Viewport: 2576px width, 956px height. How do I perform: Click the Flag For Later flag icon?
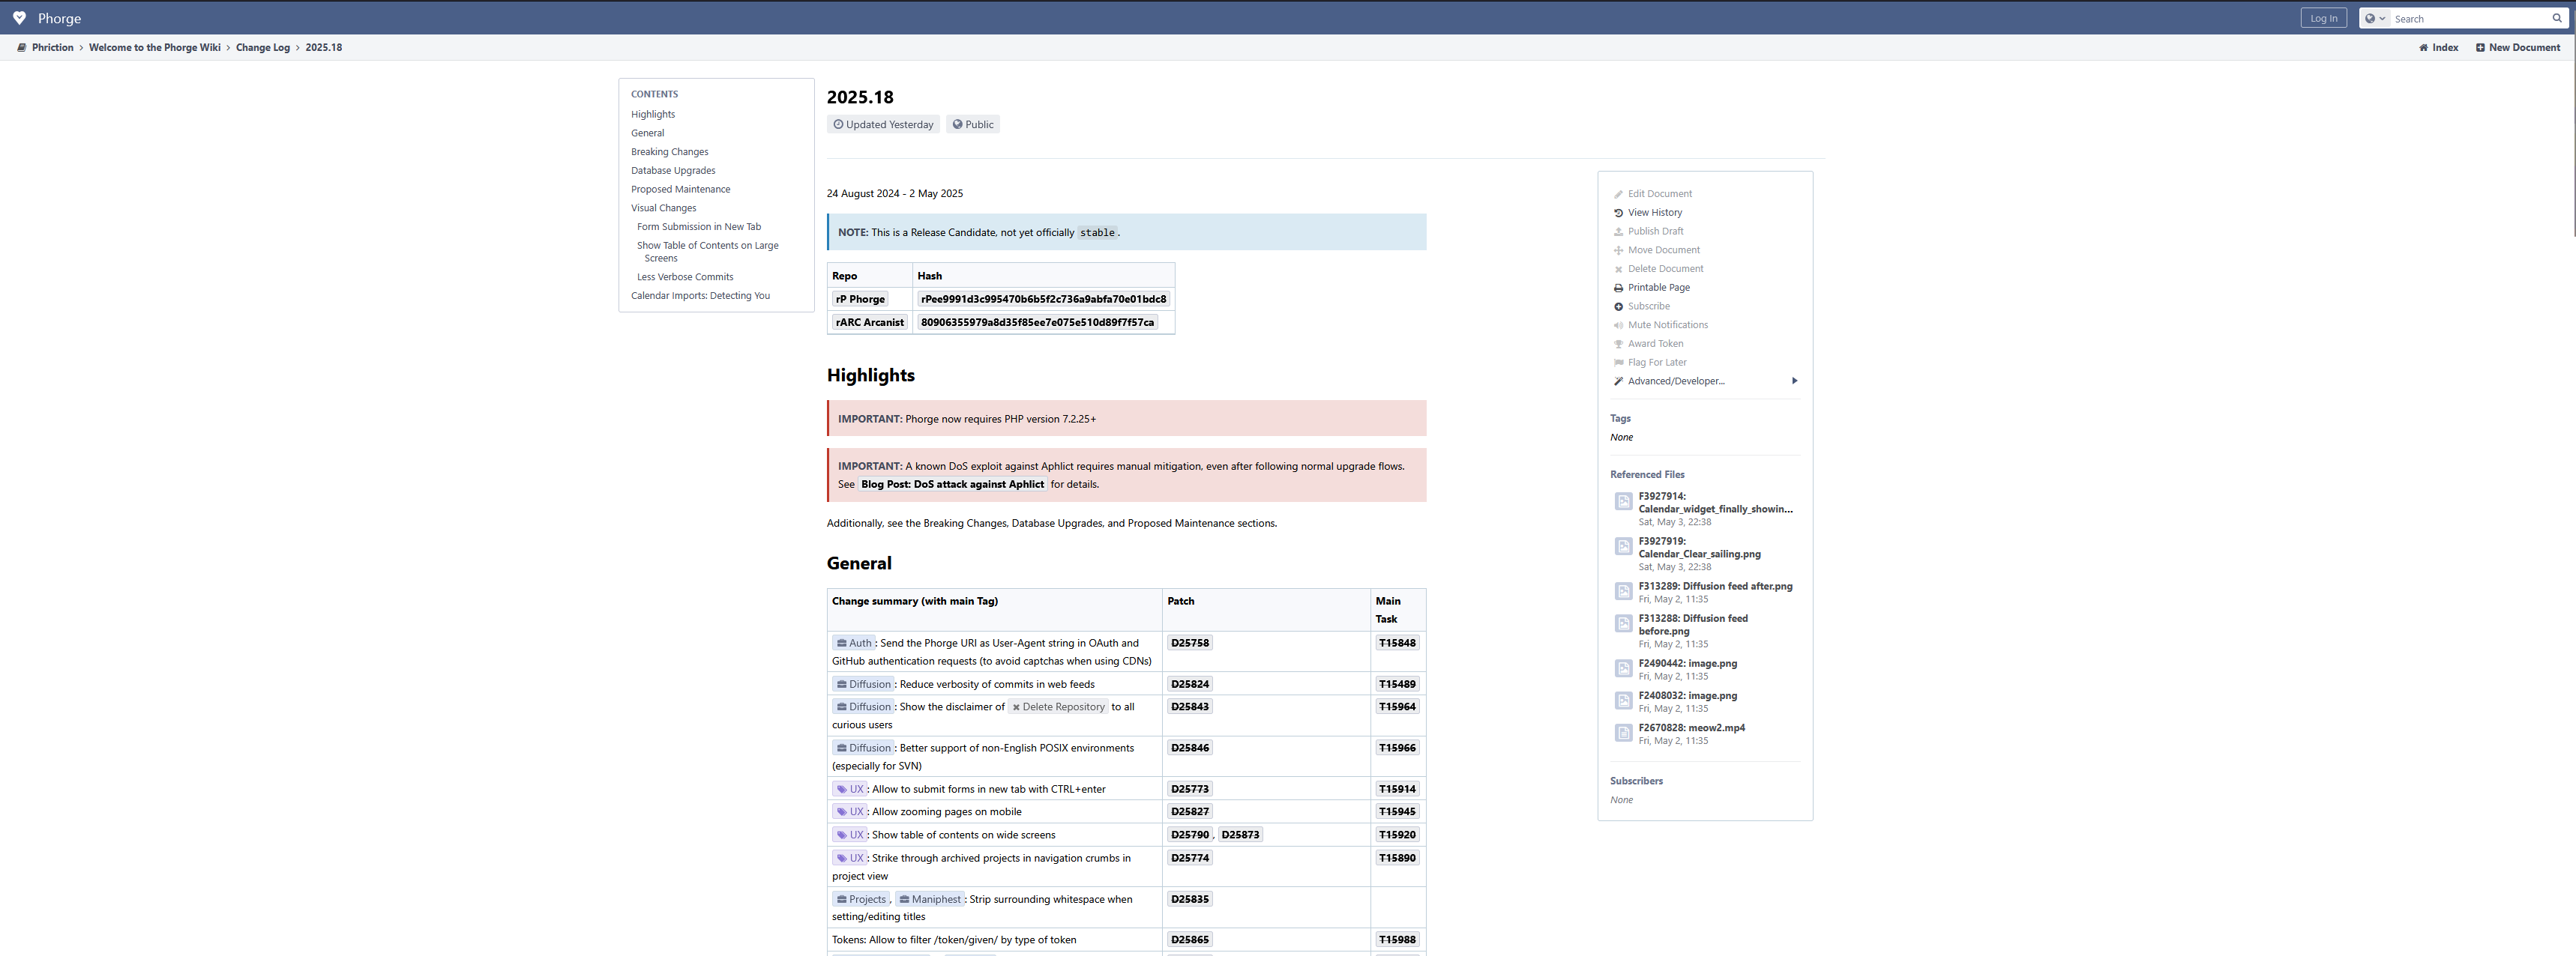point(1618,363)
